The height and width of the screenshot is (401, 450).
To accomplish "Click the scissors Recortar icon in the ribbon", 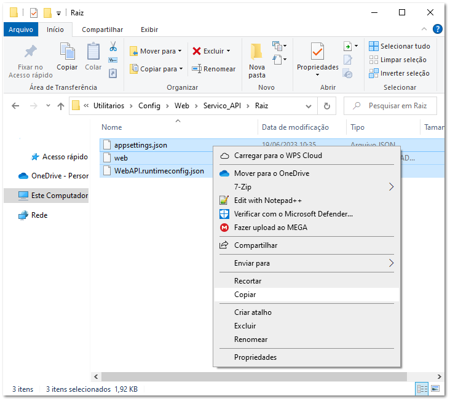I will pos(113,47).
